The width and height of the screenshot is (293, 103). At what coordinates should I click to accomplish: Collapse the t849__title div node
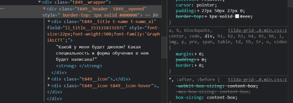[x=49, y=21]
